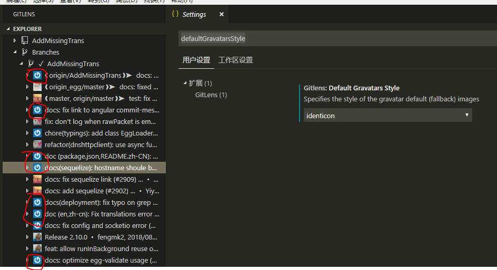The image size is (497, 270).
Task: Click avatar of 'fix link to angular' commit
Action: pos(37,110)
